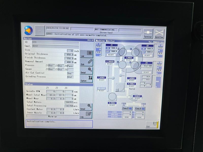The image size is (203, 152).
Task: Click the Air Cut Control Ipg value
Action: (x=70, y=73)
